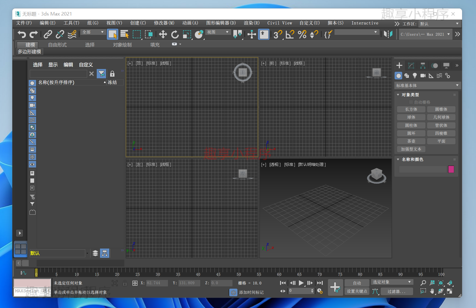Toggle the scene explorer filter funnel button

[101, 74]
